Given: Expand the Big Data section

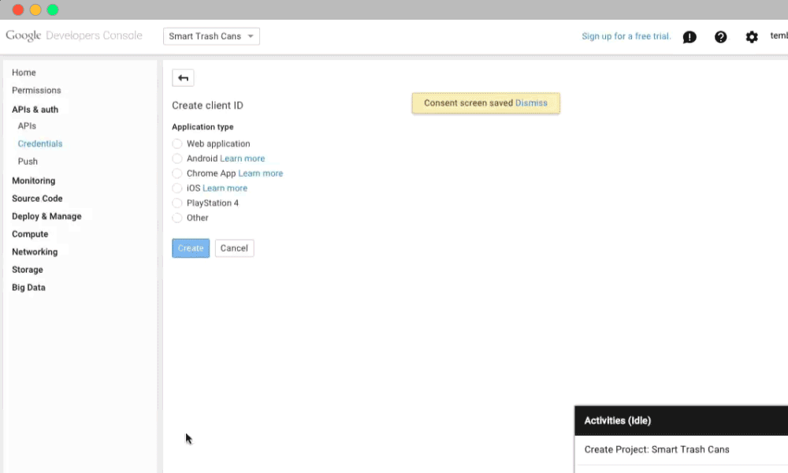Looking at the screenshot, I should pos(28,288).
